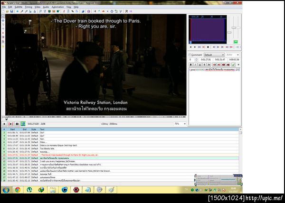Click the video seek bar handle

6,119
